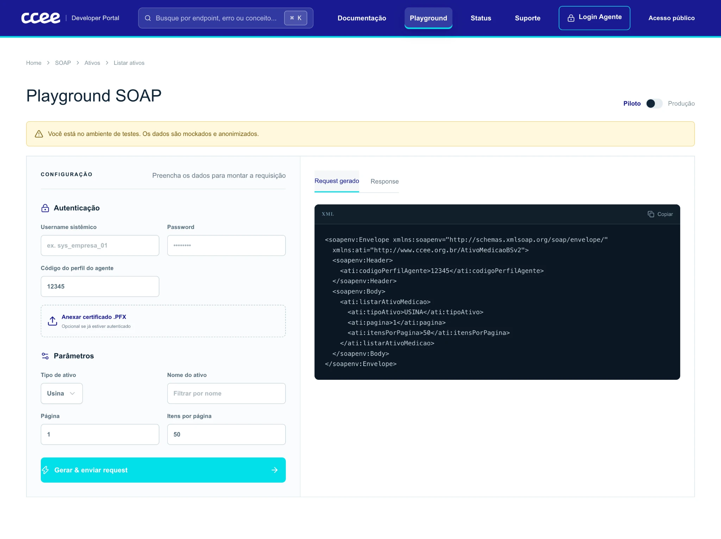Click the ⌘K shortcut badge
721x539 pixels.
point(296,18)
